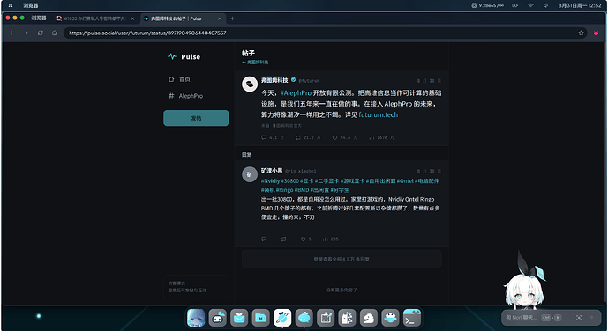This screenshot has width=608, height=331.
Task: Open replies with the main post's comment icon
Action: (x=264, y=137)
